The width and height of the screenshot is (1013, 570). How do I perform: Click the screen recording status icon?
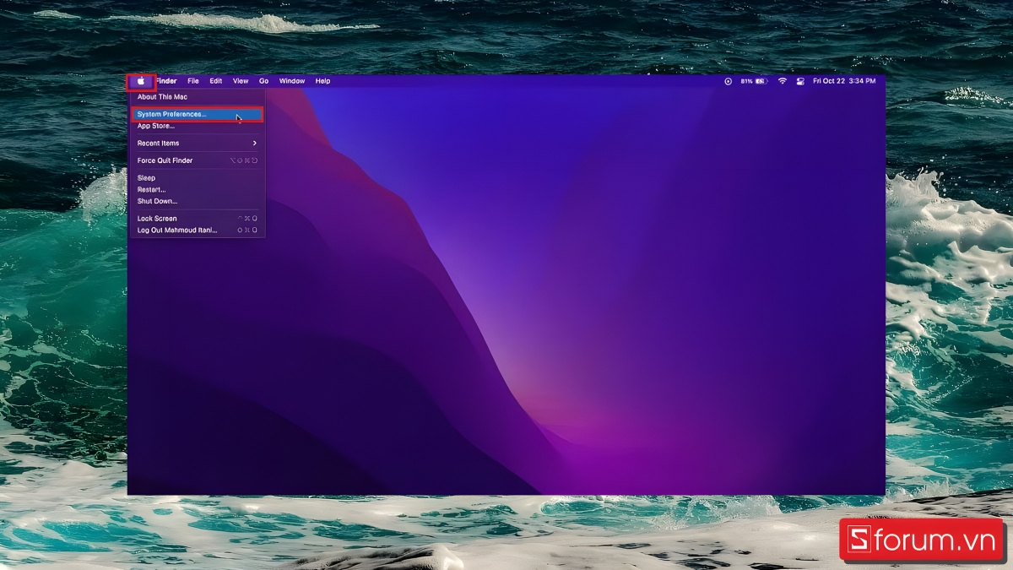(729, 81)
